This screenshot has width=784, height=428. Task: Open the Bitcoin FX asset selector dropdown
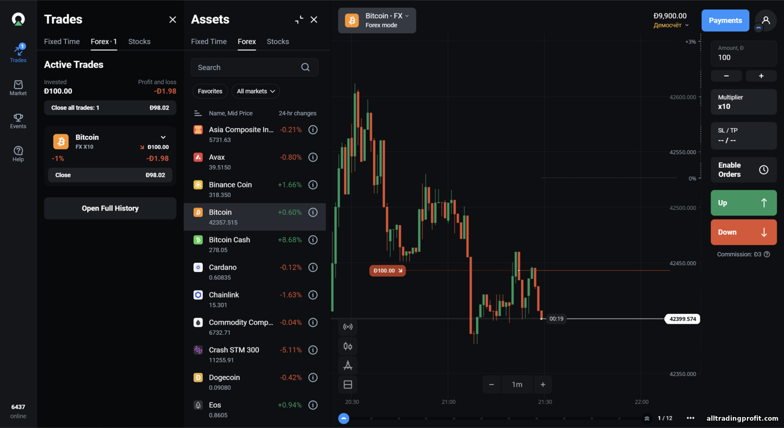tap(377, 20)
